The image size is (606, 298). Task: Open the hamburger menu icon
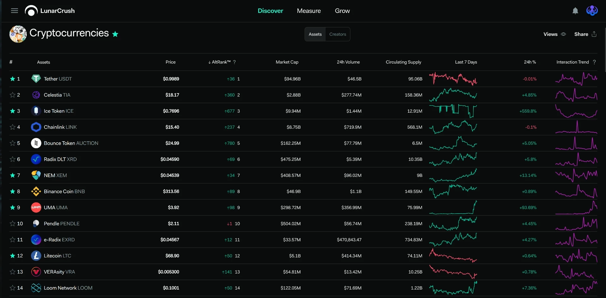coord(15,11)
